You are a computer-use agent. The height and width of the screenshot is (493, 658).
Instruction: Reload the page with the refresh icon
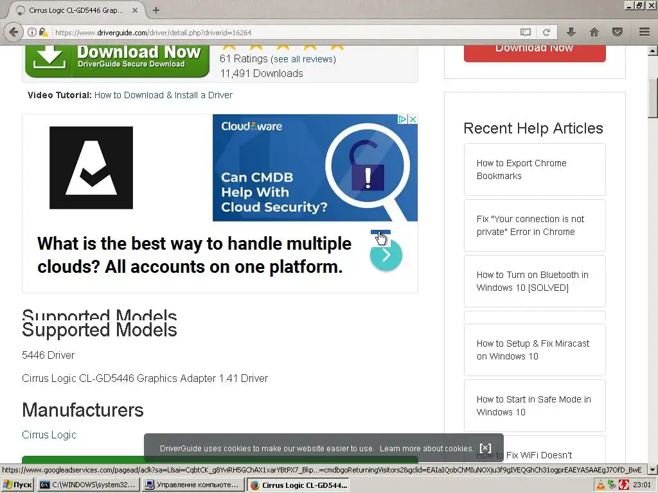pyautogui.click(x=546, y=32)
